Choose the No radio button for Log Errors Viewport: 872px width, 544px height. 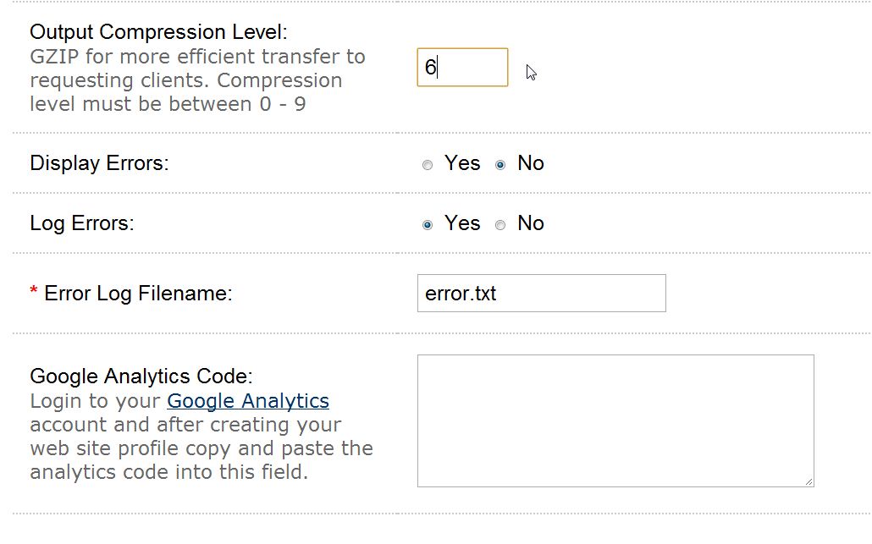click(x=500, y=225)
